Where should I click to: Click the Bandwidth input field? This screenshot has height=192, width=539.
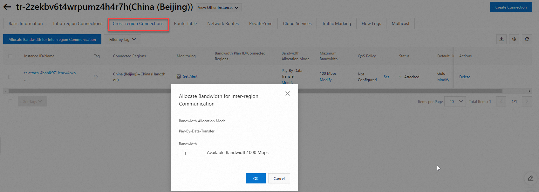tap(191, 153)
